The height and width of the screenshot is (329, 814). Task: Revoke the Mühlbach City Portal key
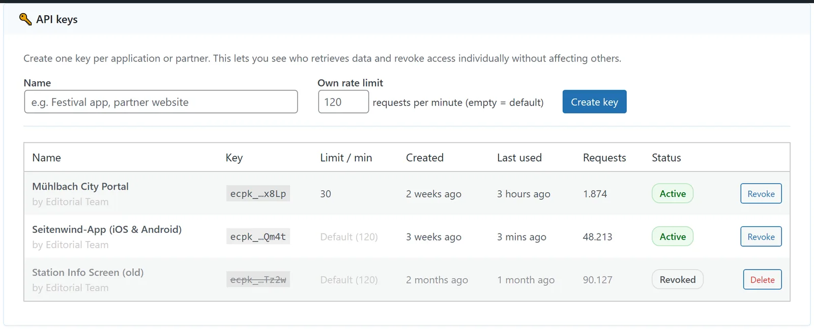[761, 194]
